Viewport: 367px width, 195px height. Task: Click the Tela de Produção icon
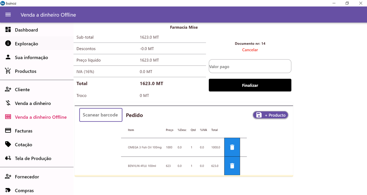tap(8, 158)
